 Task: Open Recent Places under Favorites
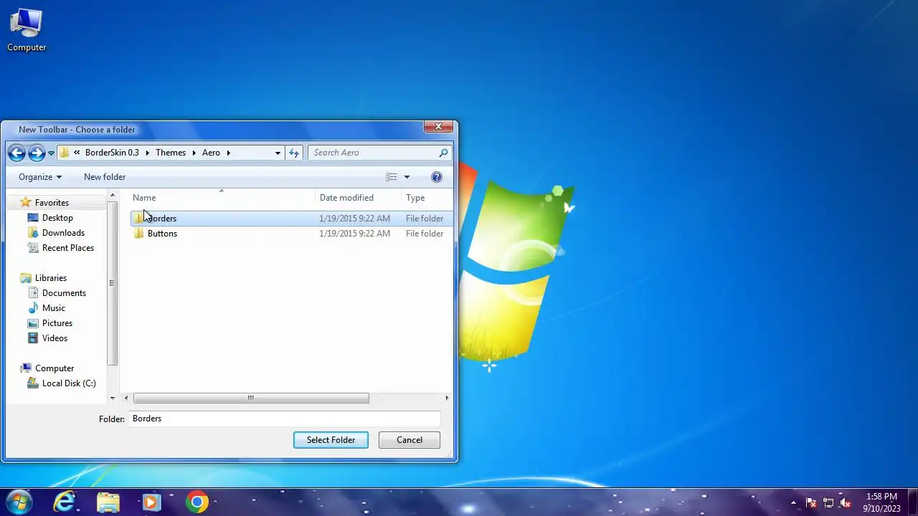tap(68, 248)
